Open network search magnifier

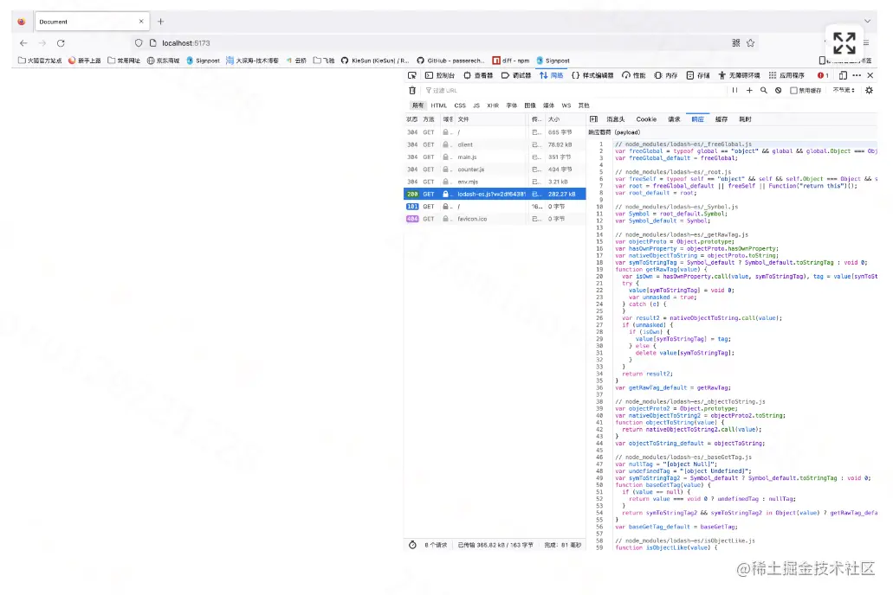(764, 91)
